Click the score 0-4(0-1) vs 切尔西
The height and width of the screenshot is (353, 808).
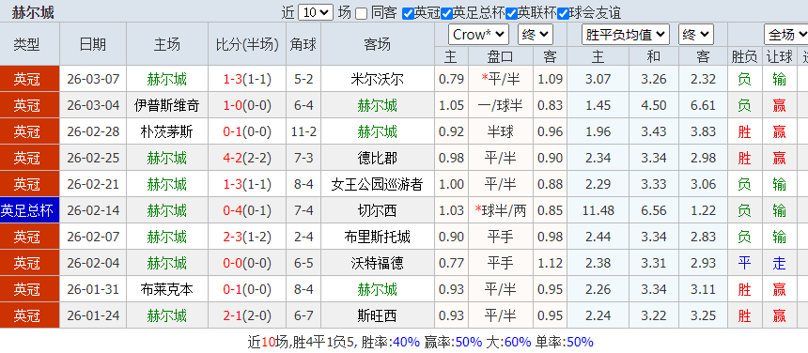pos(247,210)
